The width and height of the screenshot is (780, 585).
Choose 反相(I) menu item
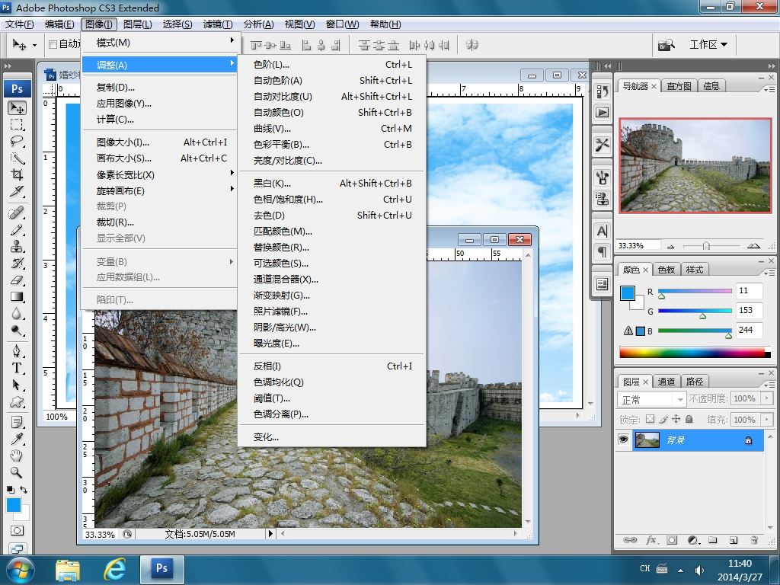tap(332, 366)
